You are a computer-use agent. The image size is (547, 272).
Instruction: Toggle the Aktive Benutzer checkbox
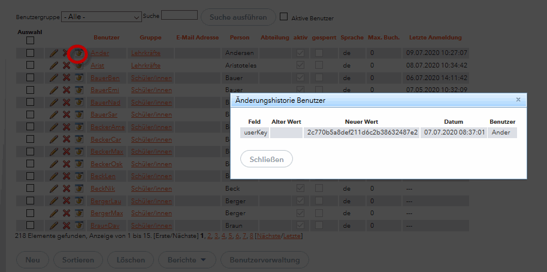point(284,17)
